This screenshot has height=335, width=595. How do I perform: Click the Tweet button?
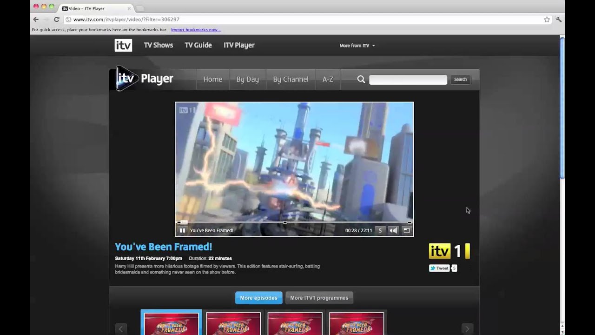pyautogui.click(x=439, y=268)
